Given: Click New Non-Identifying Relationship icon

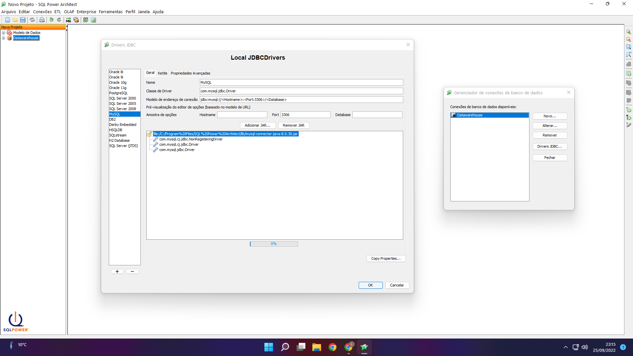Looking at the screenshot, I should [x=629, y=110].
